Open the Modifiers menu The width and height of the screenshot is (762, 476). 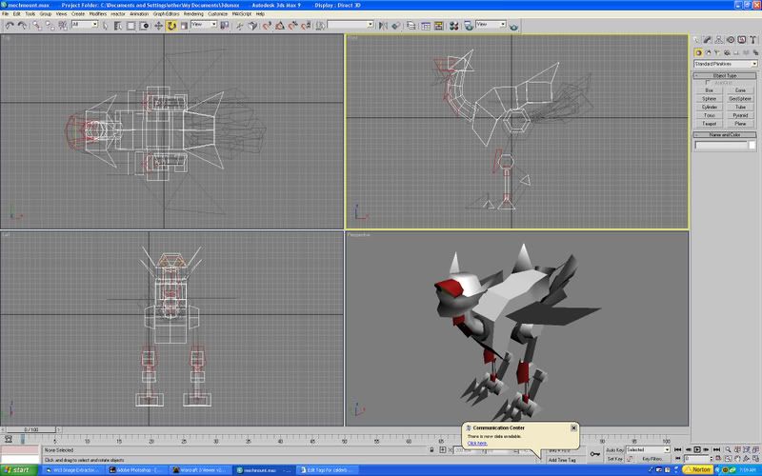(98, 14)
